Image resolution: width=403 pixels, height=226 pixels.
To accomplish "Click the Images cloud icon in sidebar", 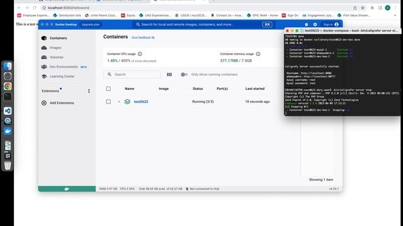I will click(x=44, y=48).
